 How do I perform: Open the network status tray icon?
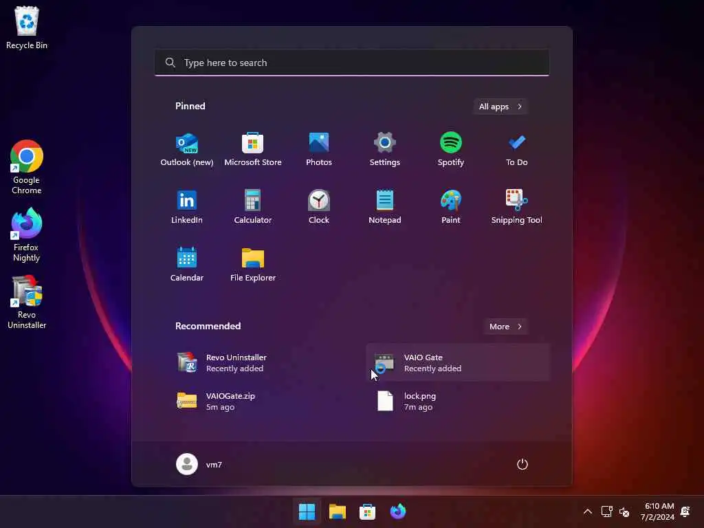[606, 511]
